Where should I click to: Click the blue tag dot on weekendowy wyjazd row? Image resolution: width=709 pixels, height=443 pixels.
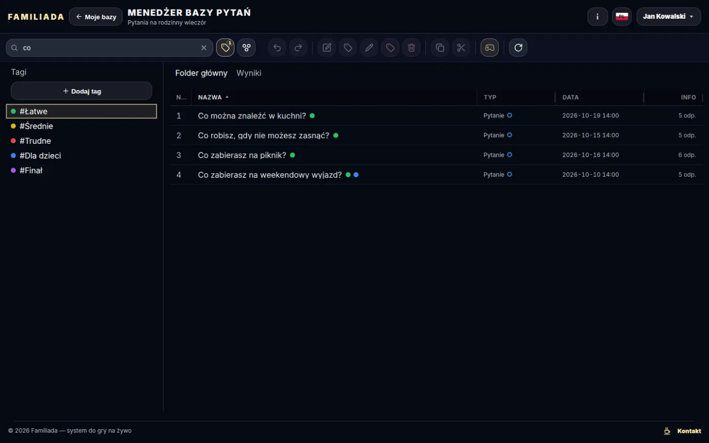pyautogui.click(x=356, y=175)
